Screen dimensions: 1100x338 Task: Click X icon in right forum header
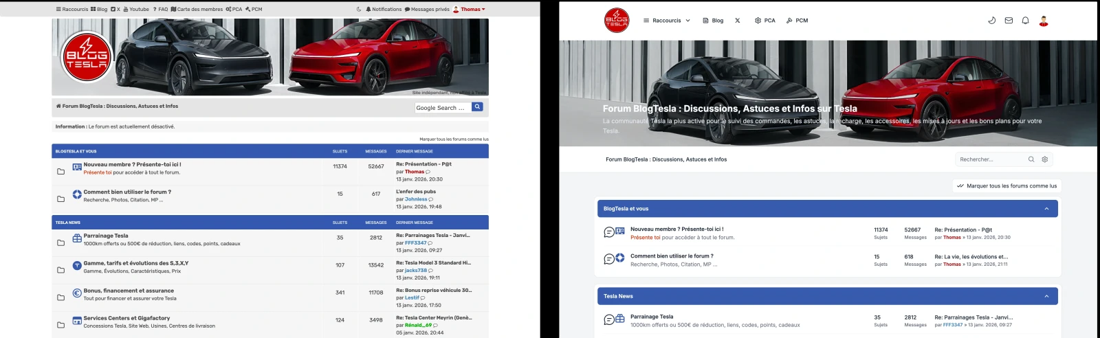tap(738, 21)
